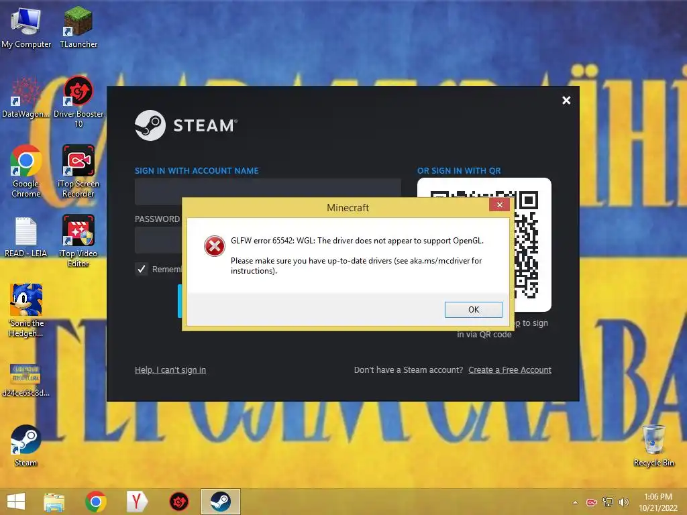Open Driver Booster 10 shortcut
The height and width of the screenshot is (515, 687).
78,102
